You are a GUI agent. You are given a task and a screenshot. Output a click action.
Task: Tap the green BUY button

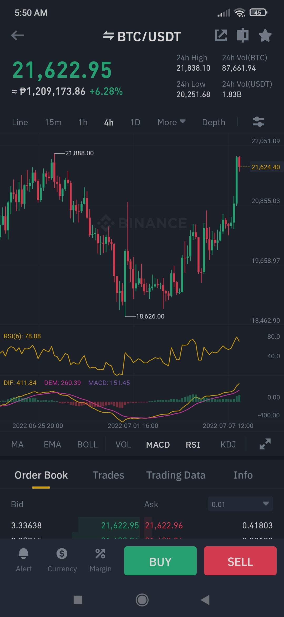coord(160,561)
